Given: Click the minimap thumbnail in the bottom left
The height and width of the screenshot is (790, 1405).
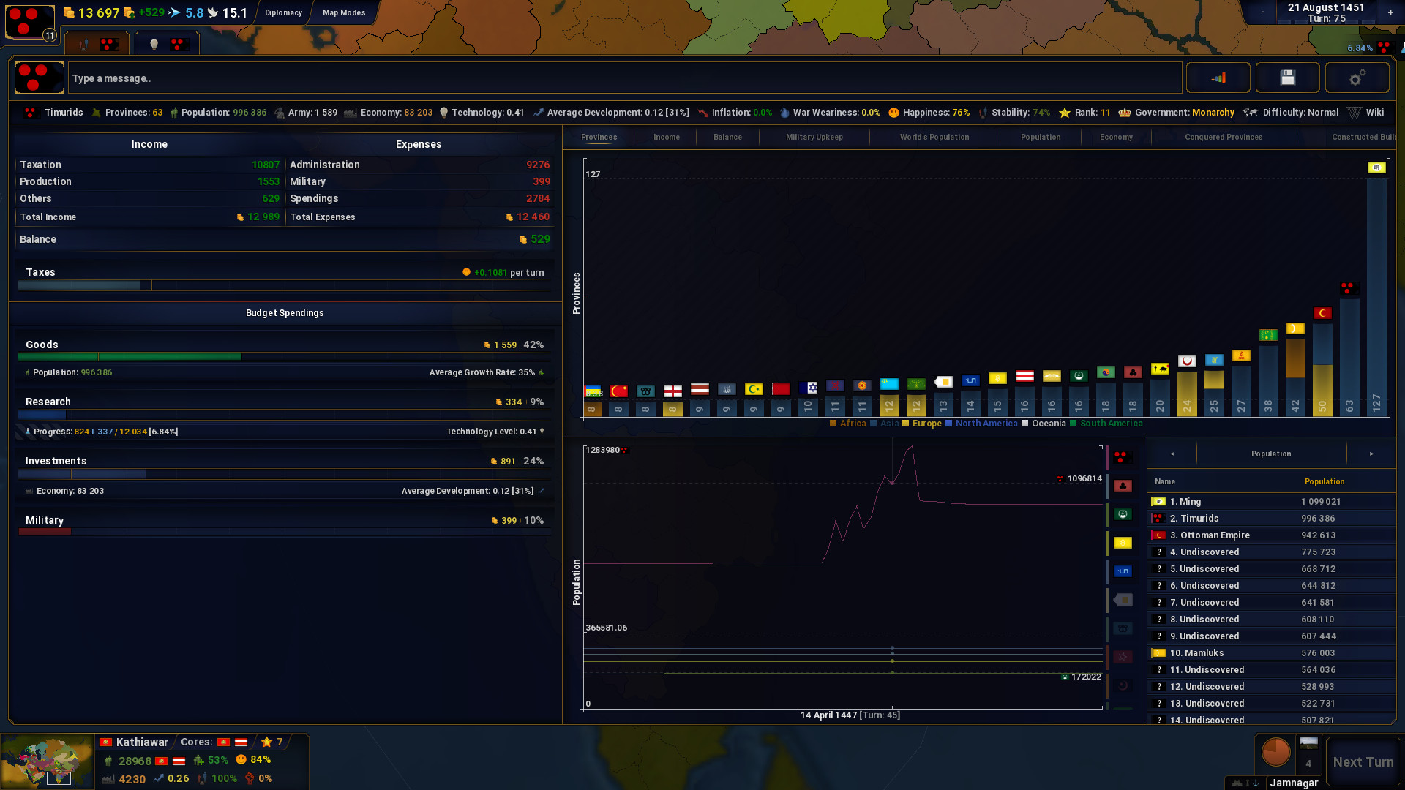Looking at the screenshot, I should pos(46,761).
